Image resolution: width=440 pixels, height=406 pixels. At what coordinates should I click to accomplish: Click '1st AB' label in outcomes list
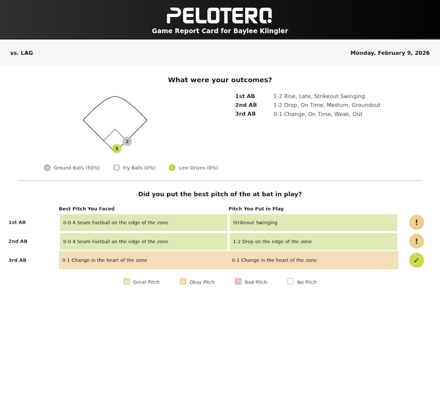click(245, 96)
